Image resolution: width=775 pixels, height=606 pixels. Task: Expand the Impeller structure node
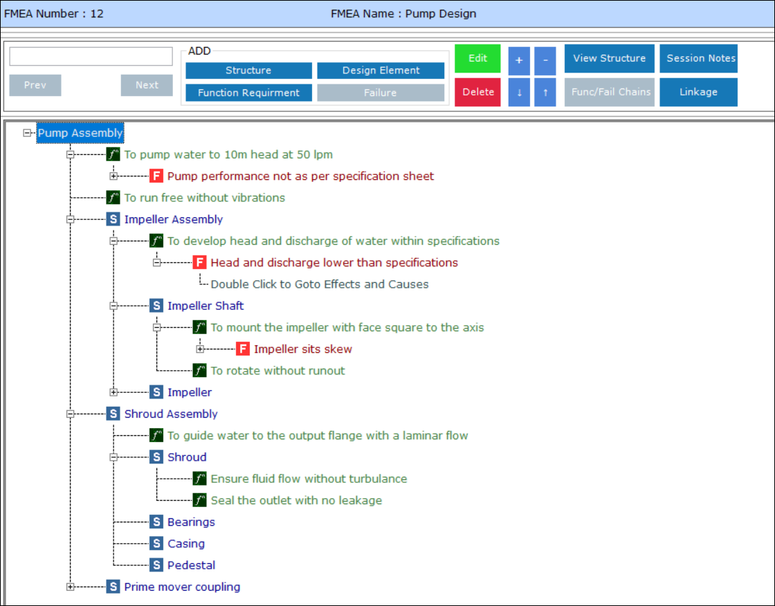pos(113,392)
